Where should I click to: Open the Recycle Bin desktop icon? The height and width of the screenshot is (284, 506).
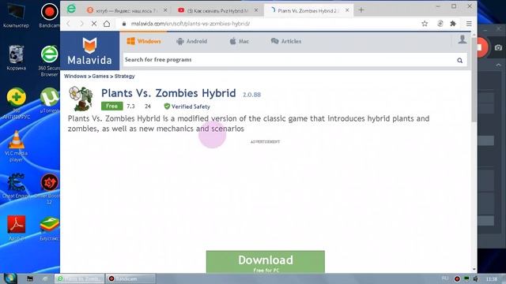[x=16, y=58]
